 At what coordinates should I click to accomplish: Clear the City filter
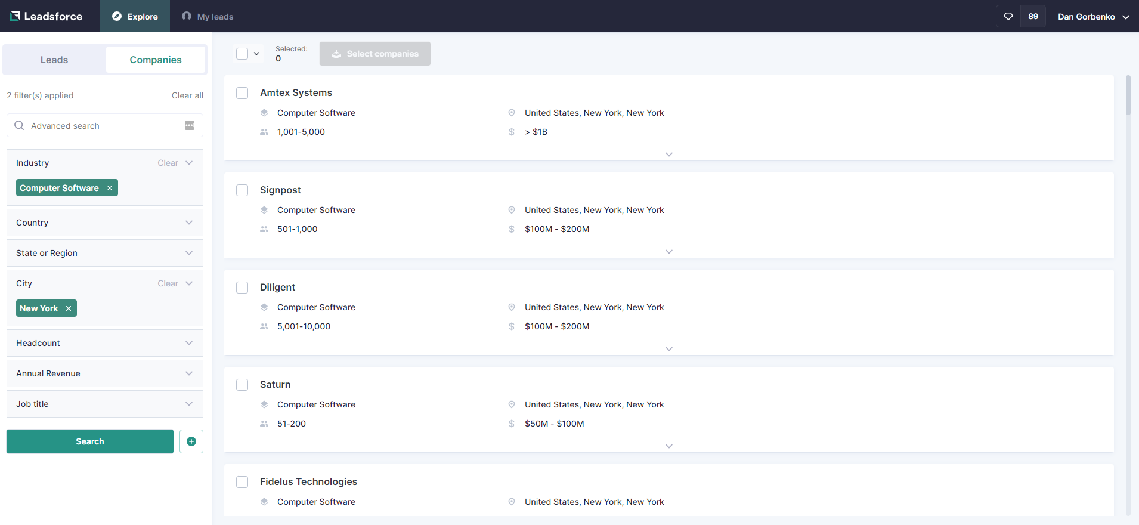point(168,283)
